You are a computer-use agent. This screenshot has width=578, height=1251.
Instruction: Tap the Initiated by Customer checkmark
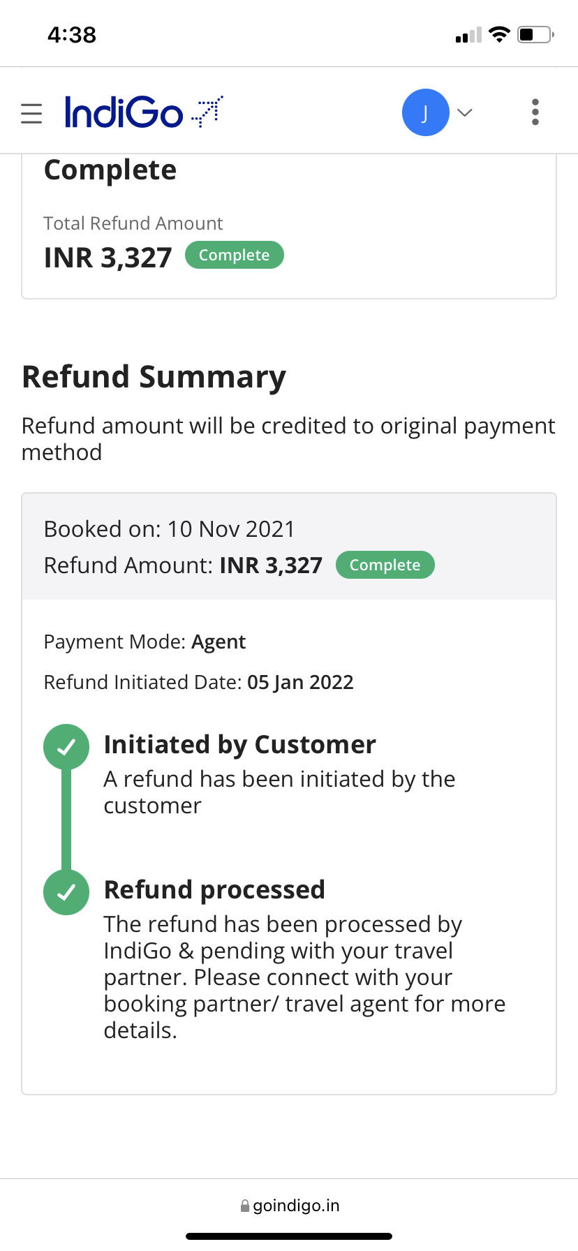pyautogui.click(x=66, y=747)
